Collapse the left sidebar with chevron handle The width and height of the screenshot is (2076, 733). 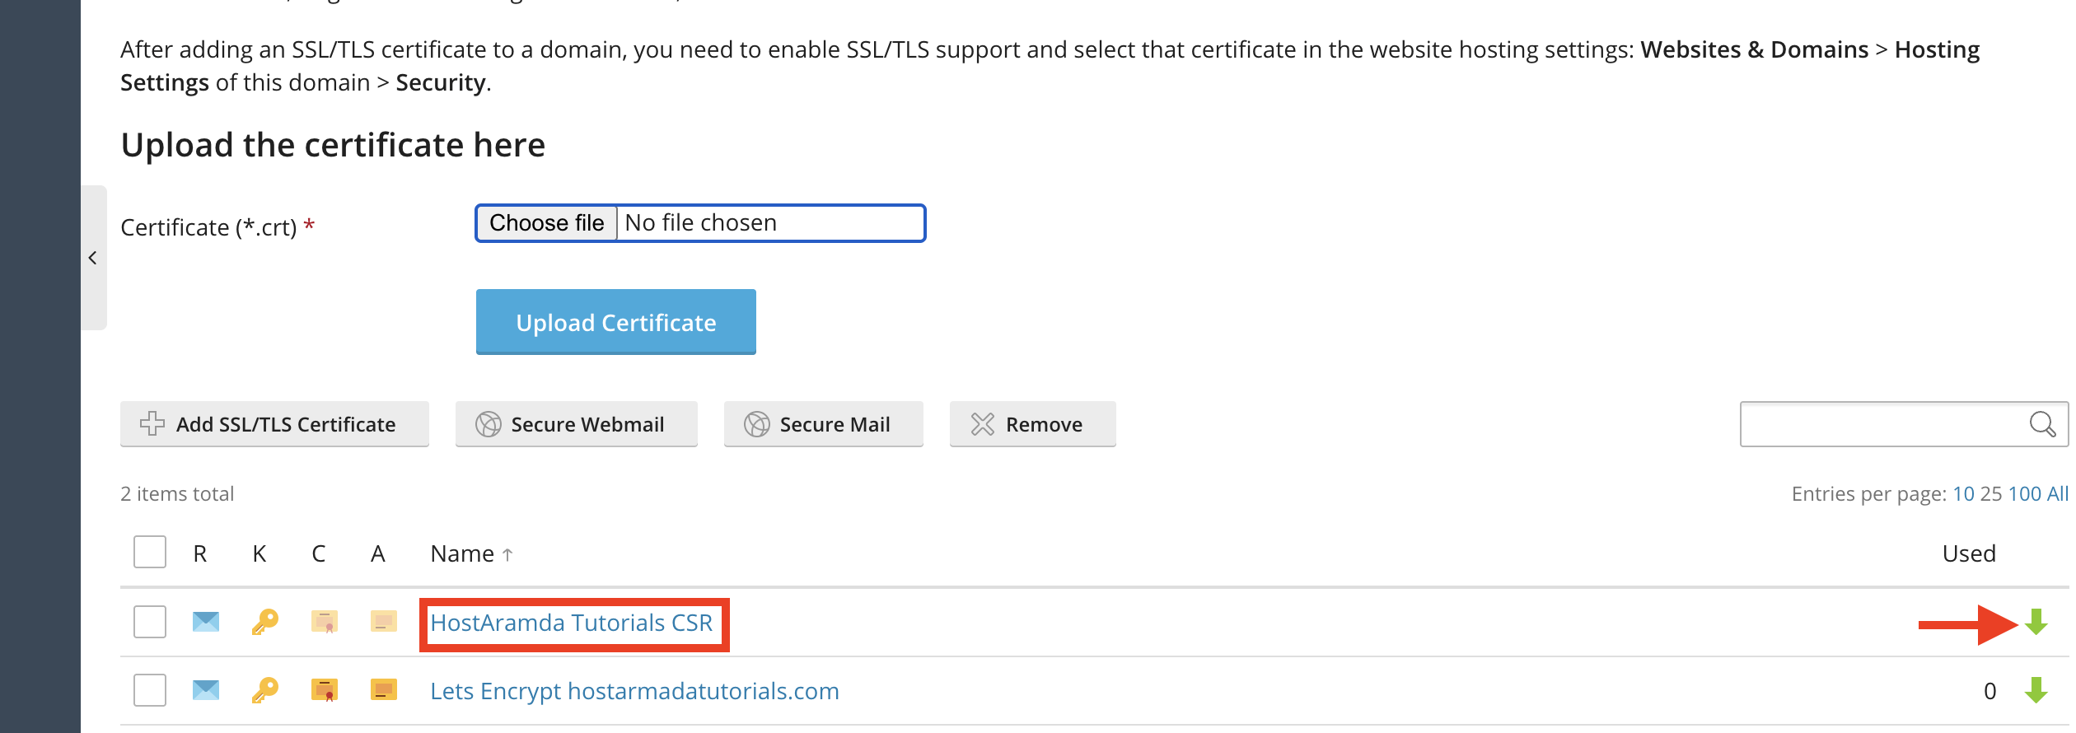click(x=93, y=258)
